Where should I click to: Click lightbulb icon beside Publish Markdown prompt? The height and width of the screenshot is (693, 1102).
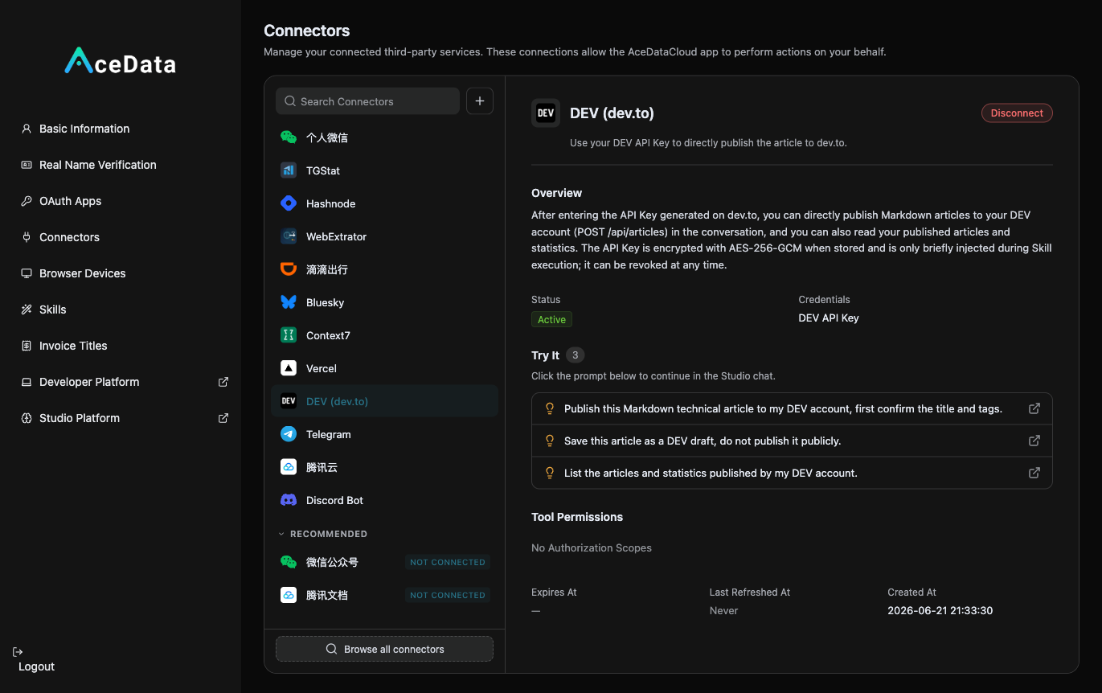pos(551,408)
